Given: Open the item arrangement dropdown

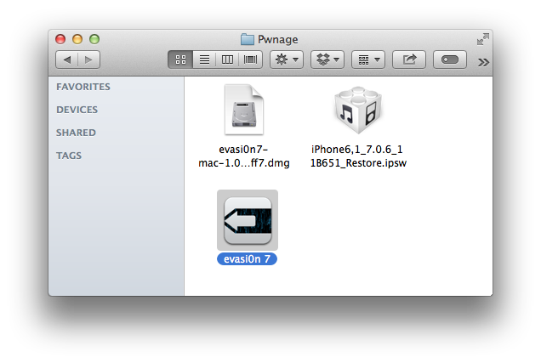Looking at the screenshot, I should [367, 60].
